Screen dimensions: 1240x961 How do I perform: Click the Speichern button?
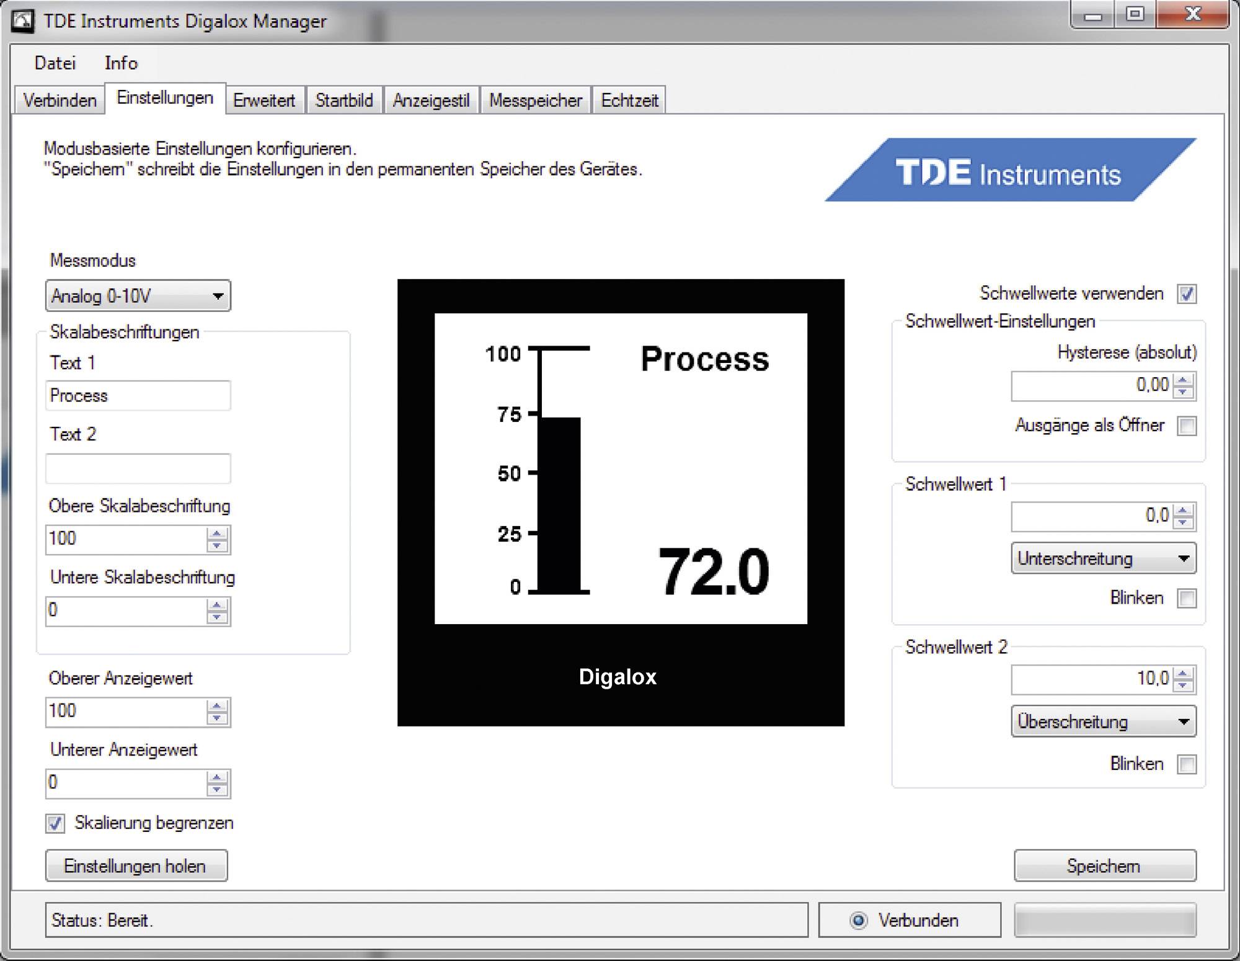coord(1104,865)
